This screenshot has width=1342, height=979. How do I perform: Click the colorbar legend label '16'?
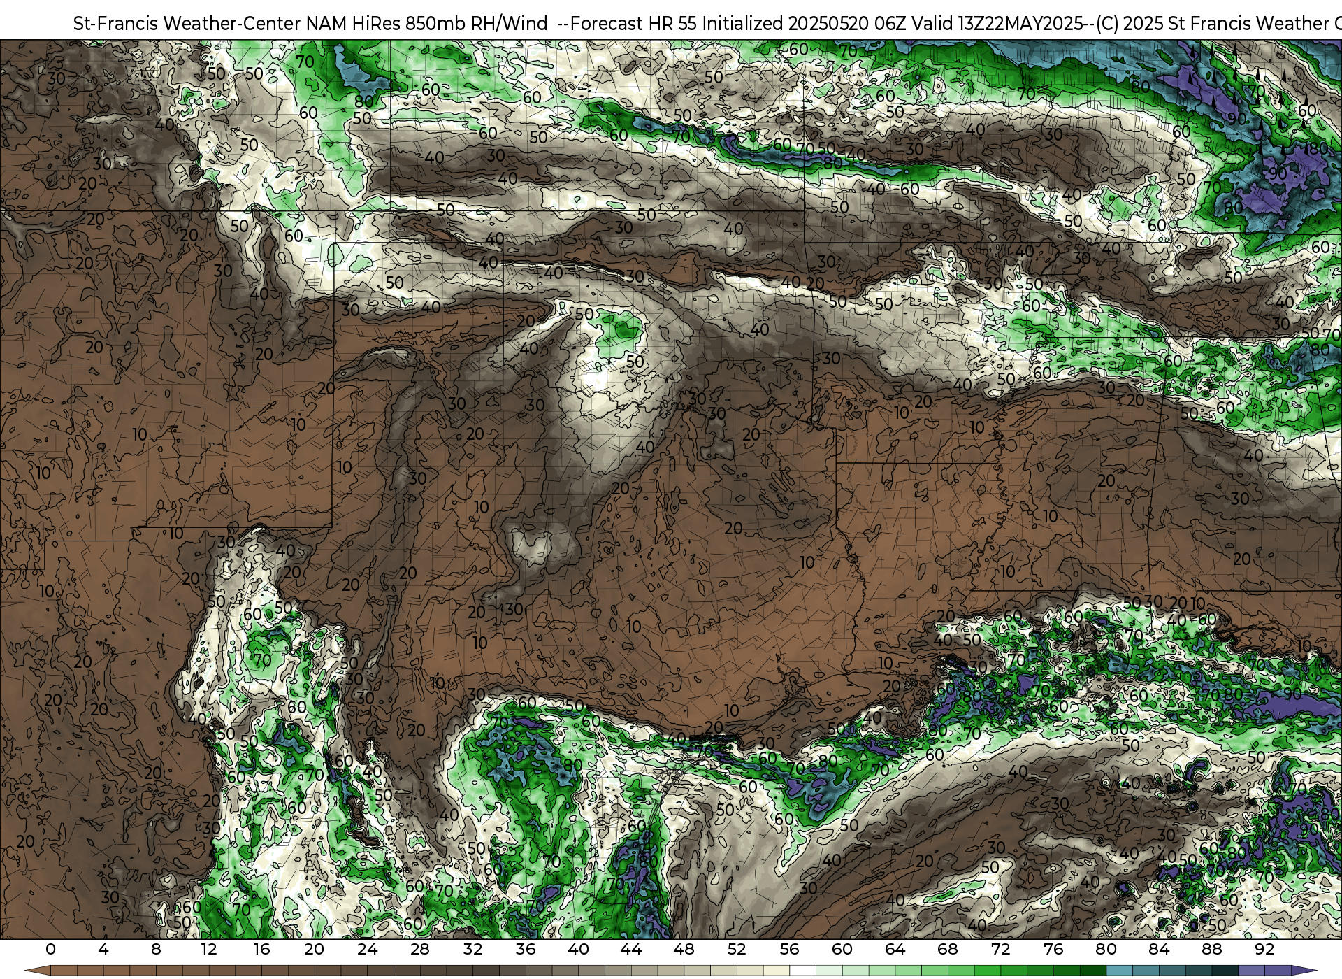(261, 949)
